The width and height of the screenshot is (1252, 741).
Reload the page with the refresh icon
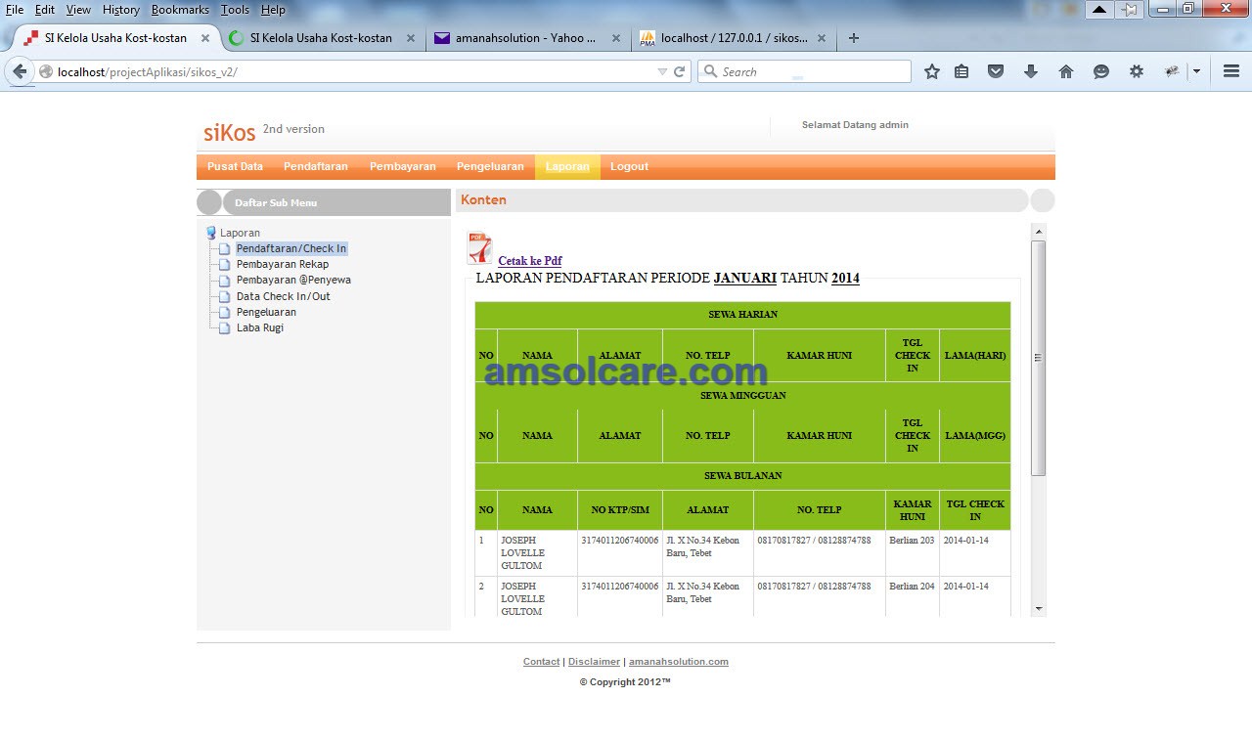click(x=679, y=71)
